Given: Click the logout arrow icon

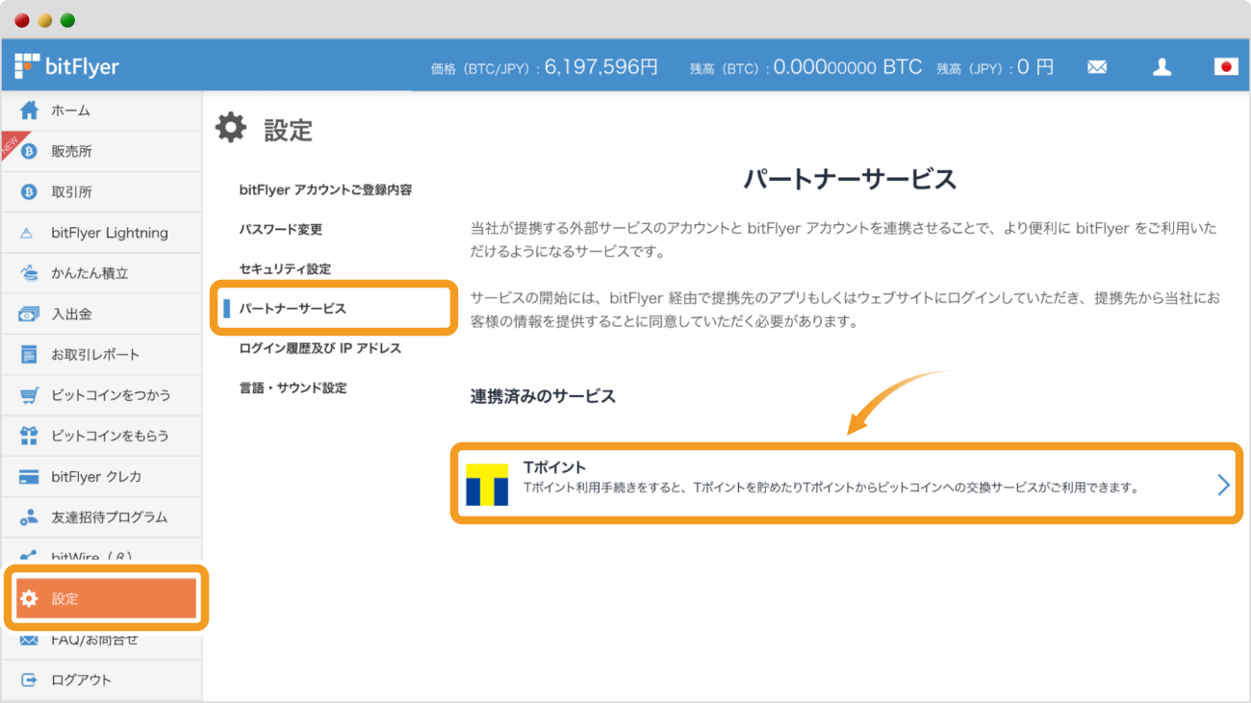Looking at the screenshot, I should click(x=29, y=680).
